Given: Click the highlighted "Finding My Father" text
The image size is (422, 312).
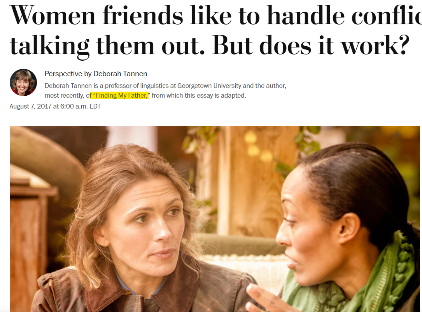Looking at the screenshot, I should coord(119,95).
